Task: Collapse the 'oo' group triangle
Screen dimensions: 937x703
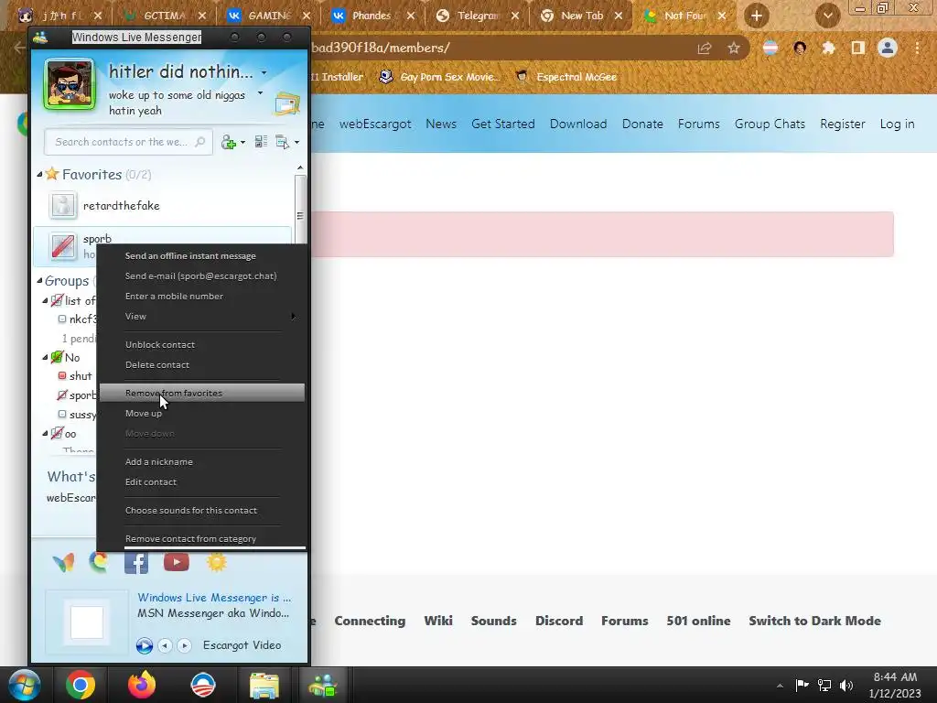Action: [x=45, y=433]
